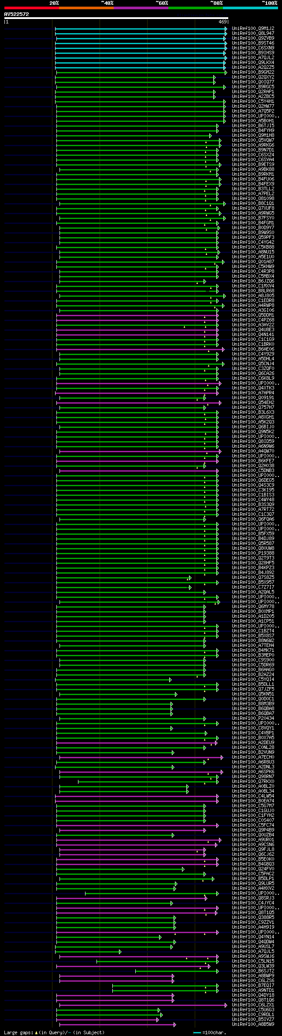Viewport: 282px width, 1036px height.
Task: Select the UniRef100_A8B5W9 entry
Action: (x=253, y=1024)
